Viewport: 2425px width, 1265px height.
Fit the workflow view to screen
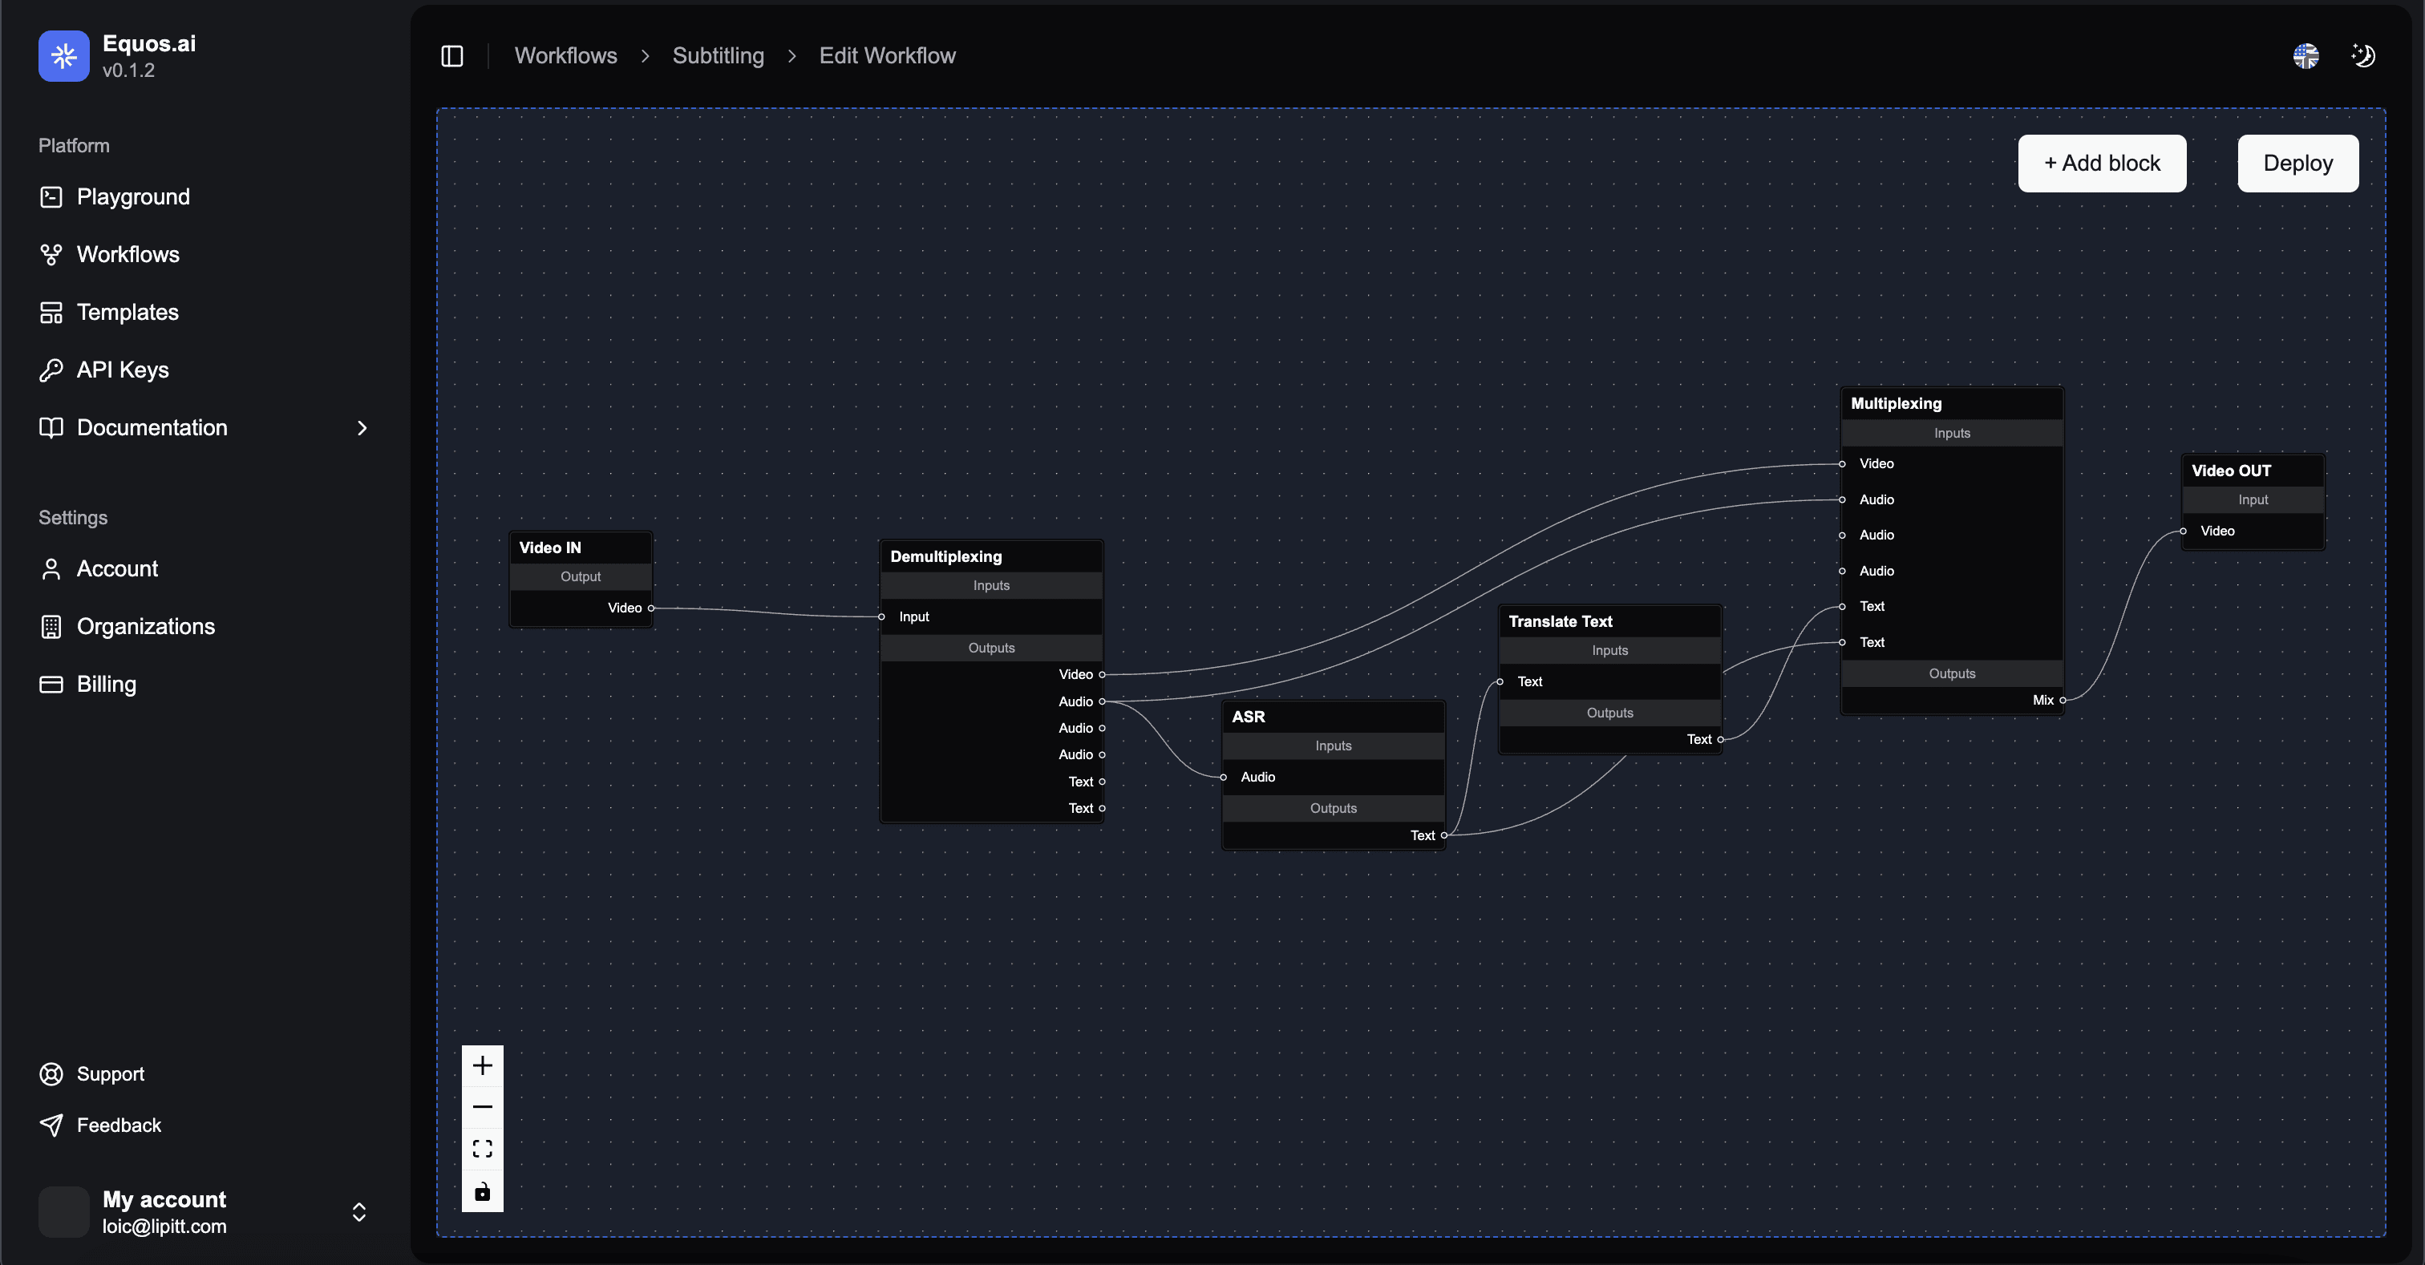[482, 1148]
